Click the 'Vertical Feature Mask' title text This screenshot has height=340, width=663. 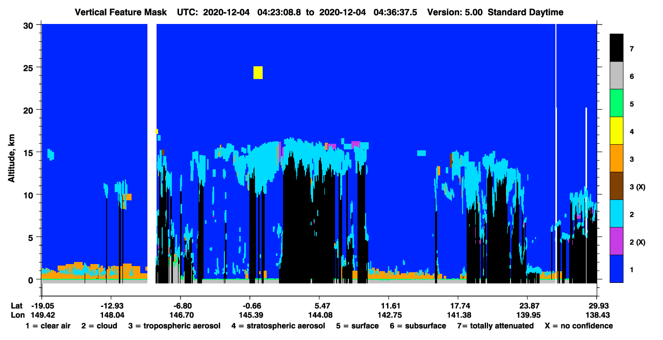(120, 12)
